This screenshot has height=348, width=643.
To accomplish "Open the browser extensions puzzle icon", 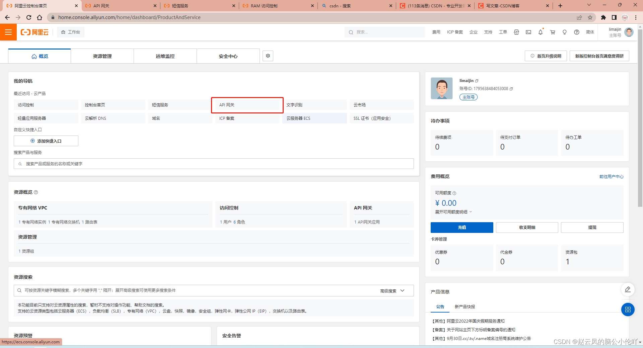I will tap(603, 17).
